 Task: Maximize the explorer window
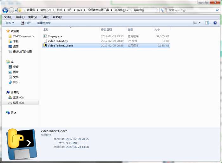(x=207, y=3)
